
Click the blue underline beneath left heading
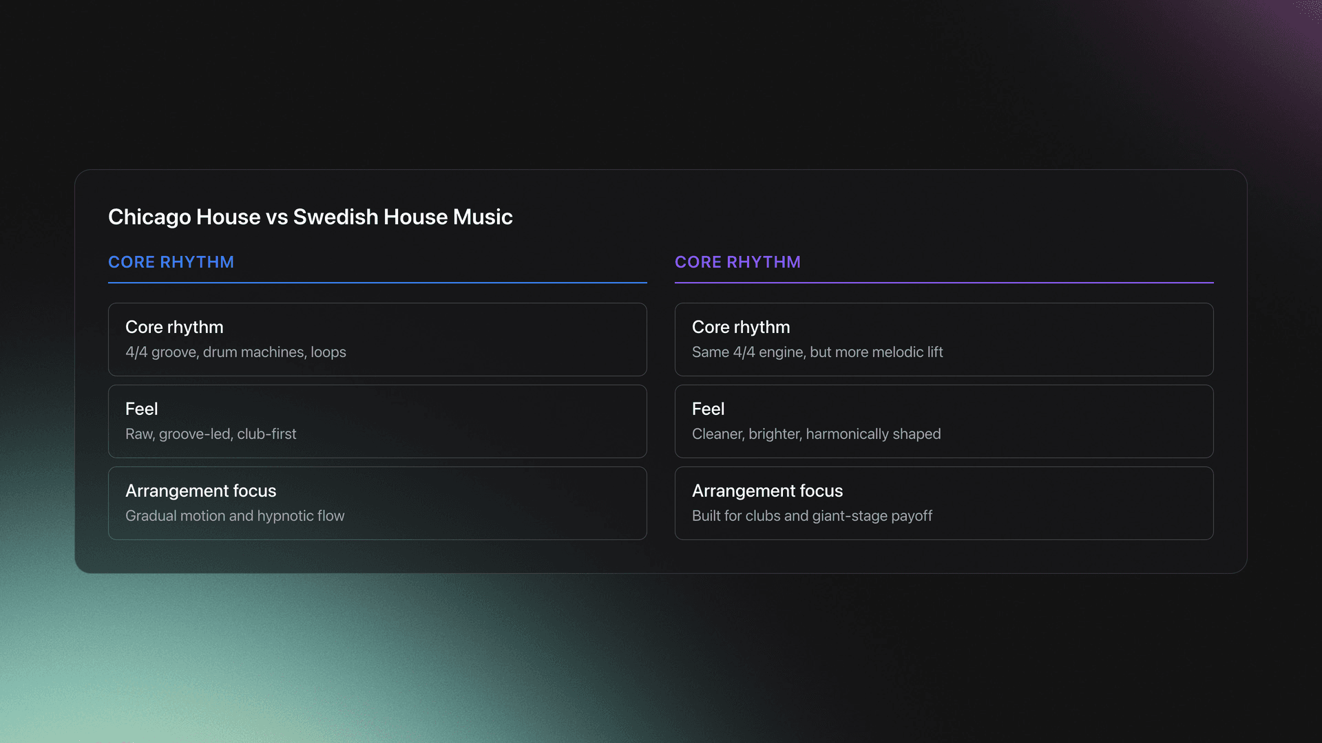(x=377, y=282)
